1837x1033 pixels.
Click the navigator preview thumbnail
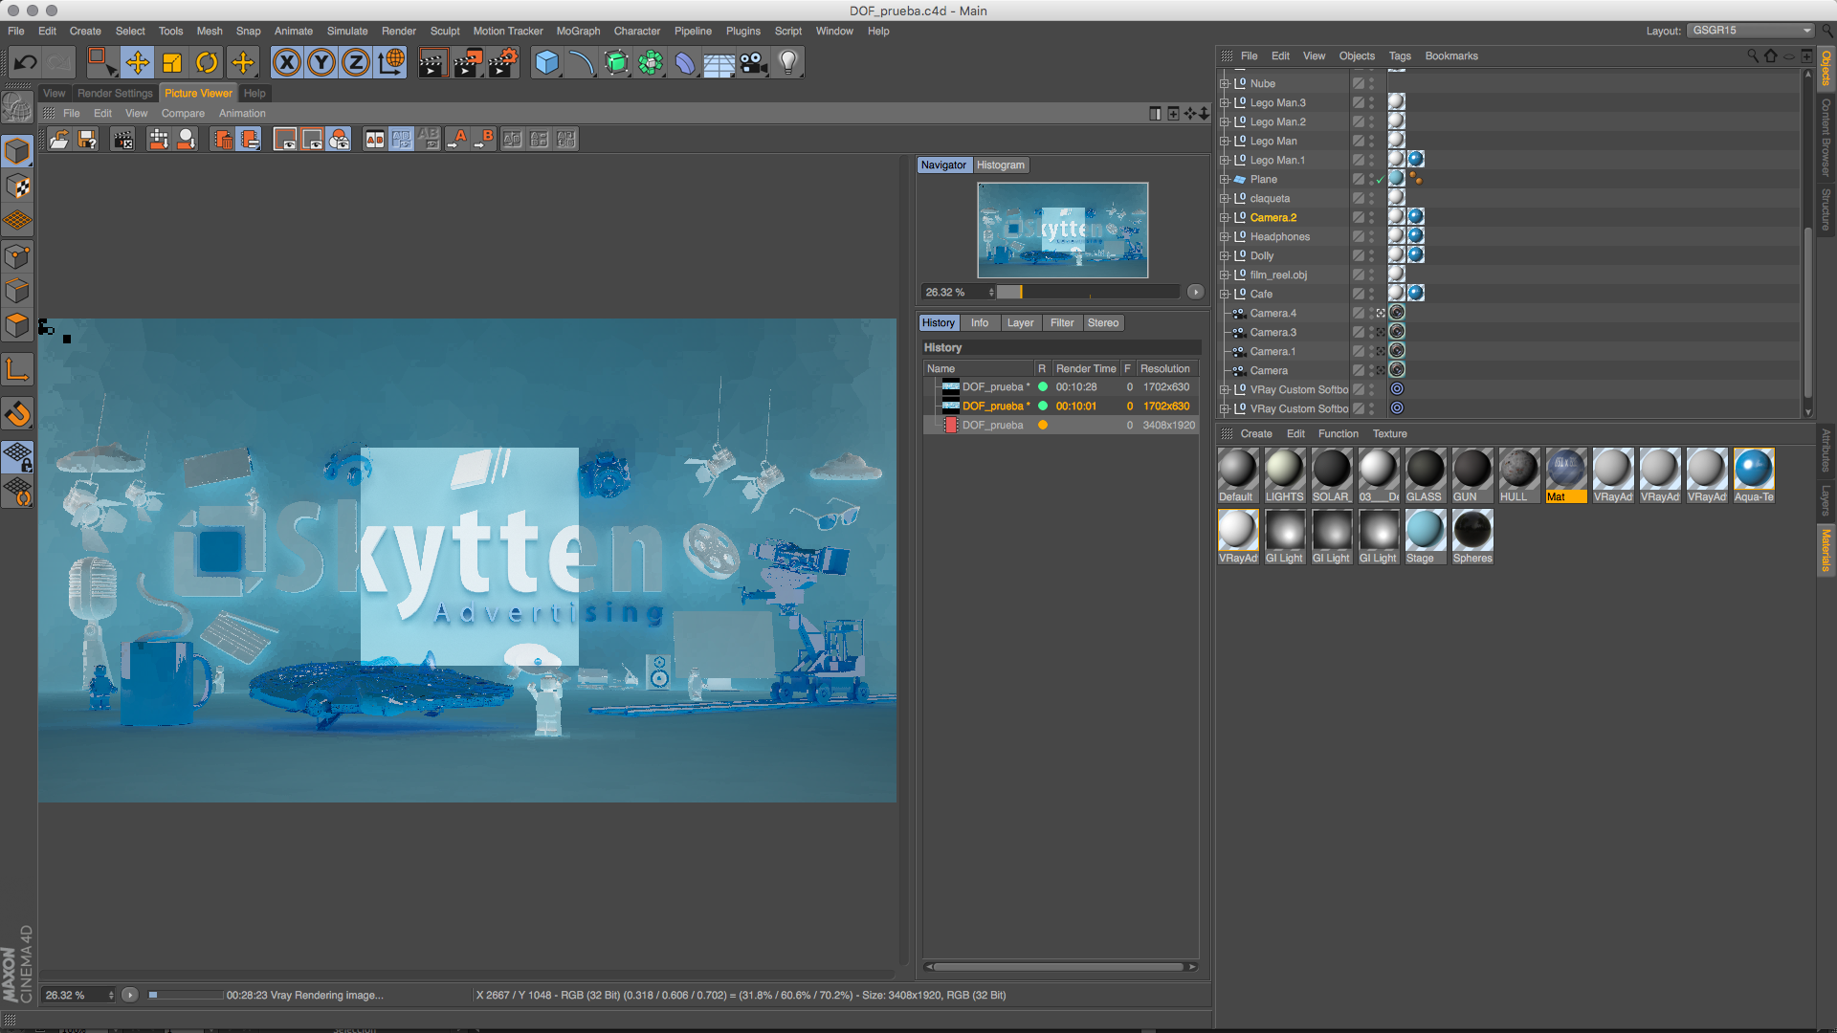(1062, 231)
